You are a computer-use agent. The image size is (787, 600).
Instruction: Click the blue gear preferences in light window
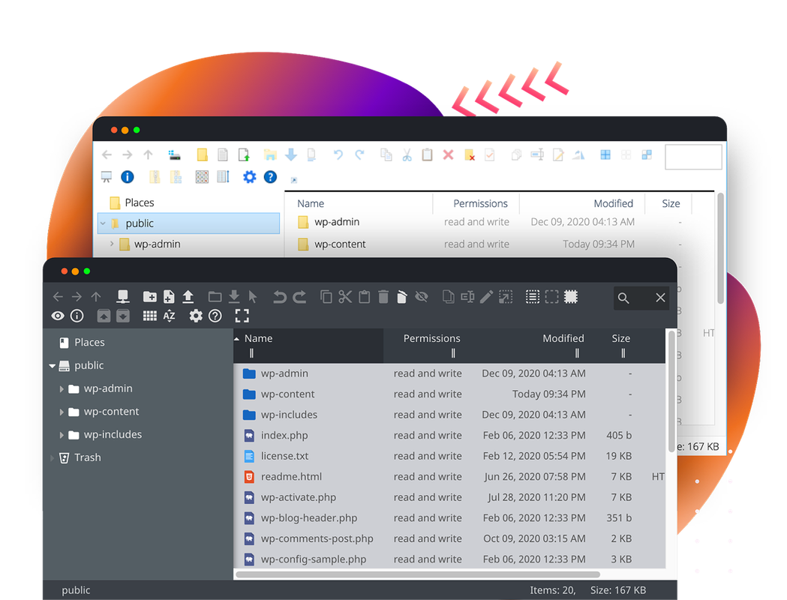pos(249,176)
